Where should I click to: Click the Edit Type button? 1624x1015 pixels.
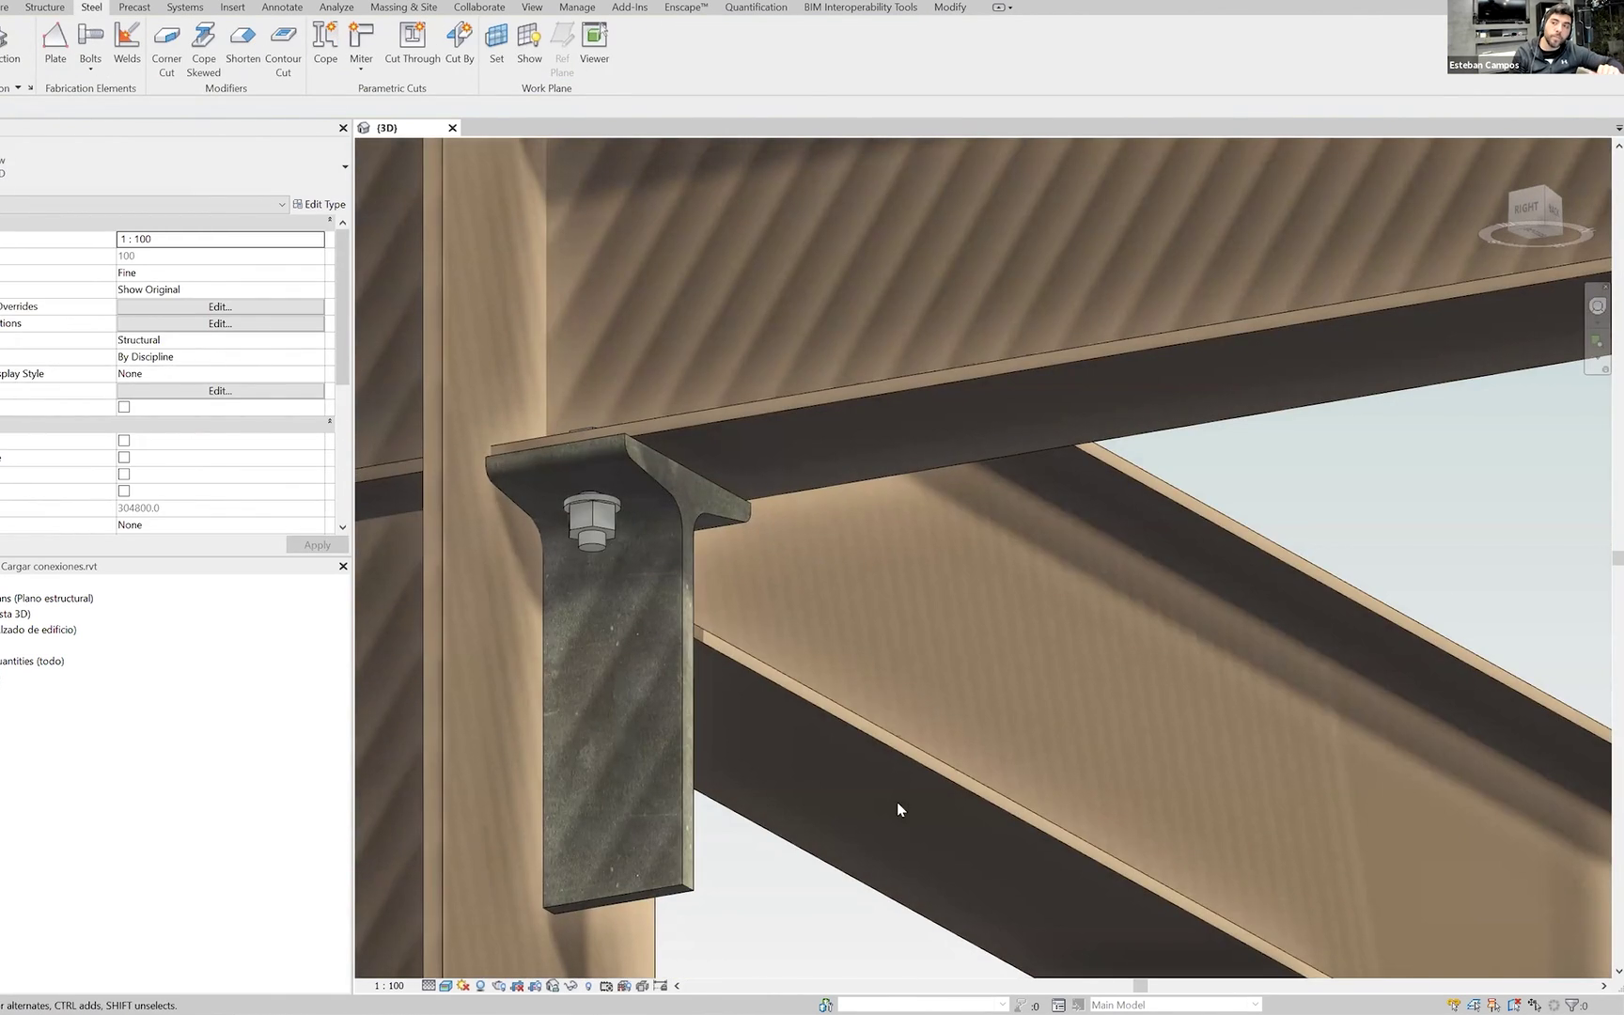320,204
